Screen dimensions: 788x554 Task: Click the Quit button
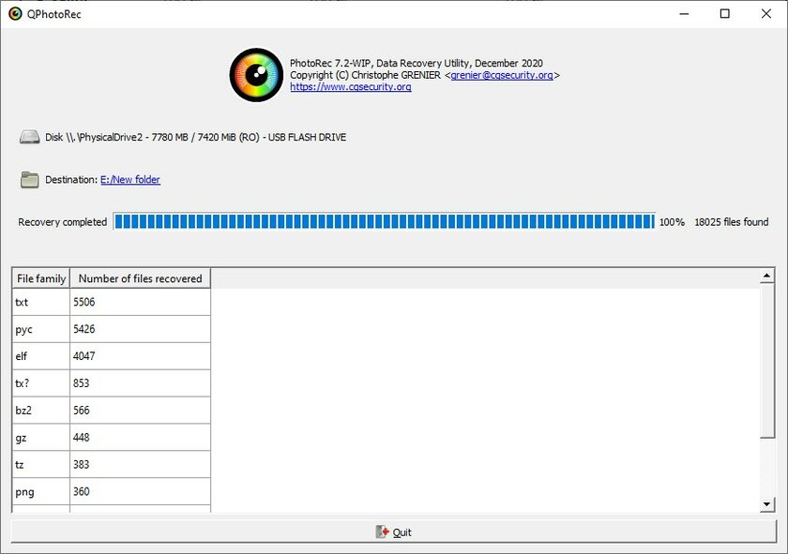(393, 532)
